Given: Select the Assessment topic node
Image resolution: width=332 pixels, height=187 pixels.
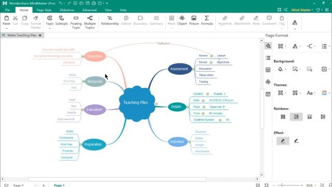Looking at the screenshot, I should click(179, 69).
